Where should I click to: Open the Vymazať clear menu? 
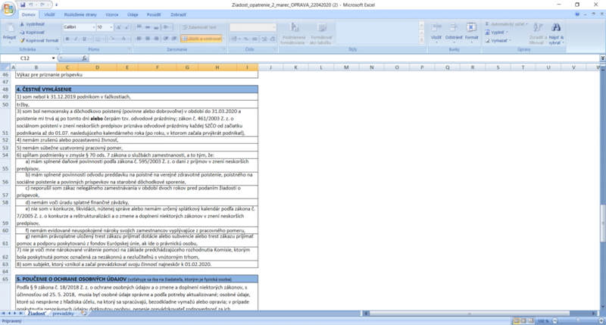pyautogui.click(x=498, y=40)
